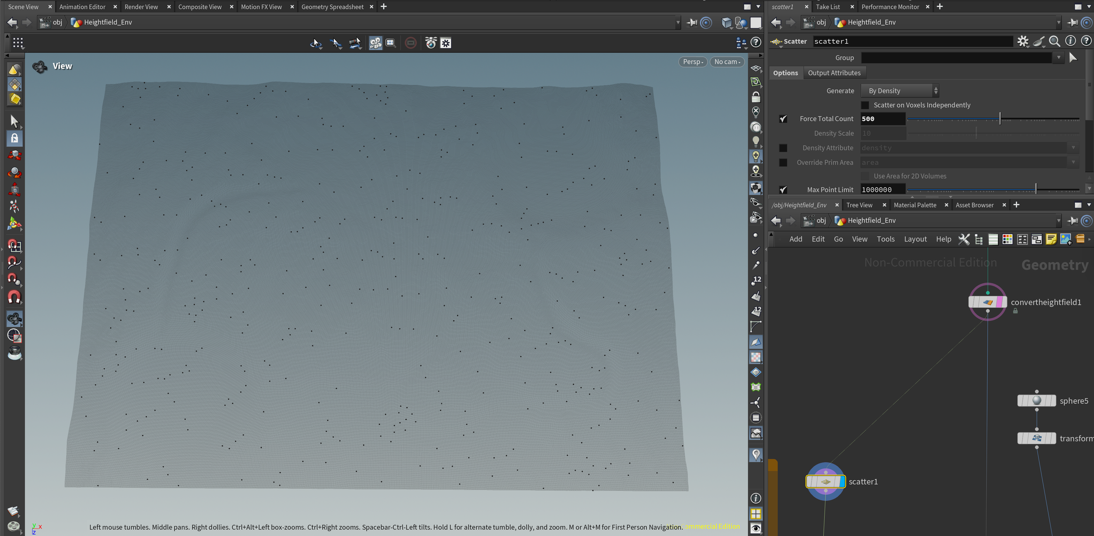Click the parameter gear settings icon
Viewport: 1094px width, 536px height.
(x=1023, y=41)
